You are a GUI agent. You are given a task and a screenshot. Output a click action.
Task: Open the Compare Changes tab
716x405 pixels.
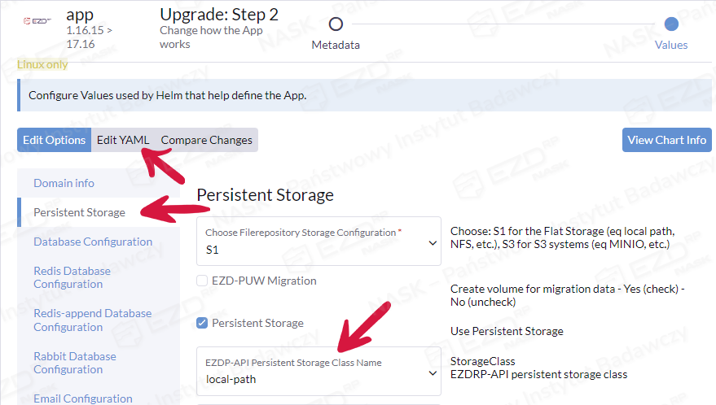point(207,140)
